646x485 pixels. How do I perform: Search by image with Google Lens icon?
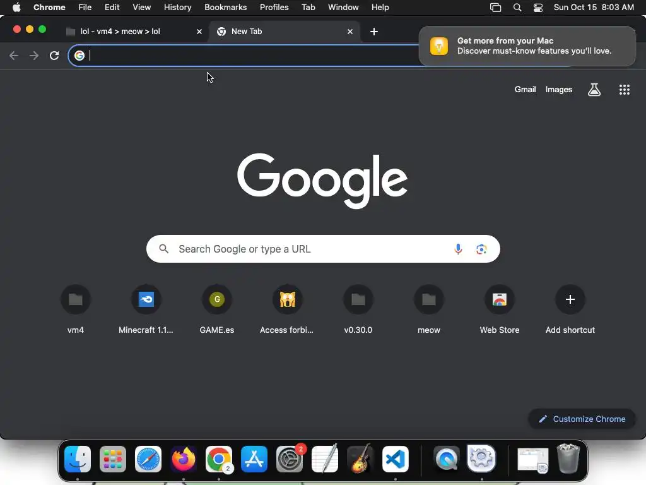(x=481, y=249)
